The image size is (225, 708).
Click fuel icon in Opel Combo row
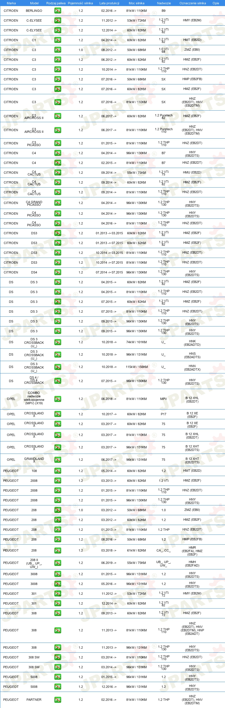click(x=58, y=399)
